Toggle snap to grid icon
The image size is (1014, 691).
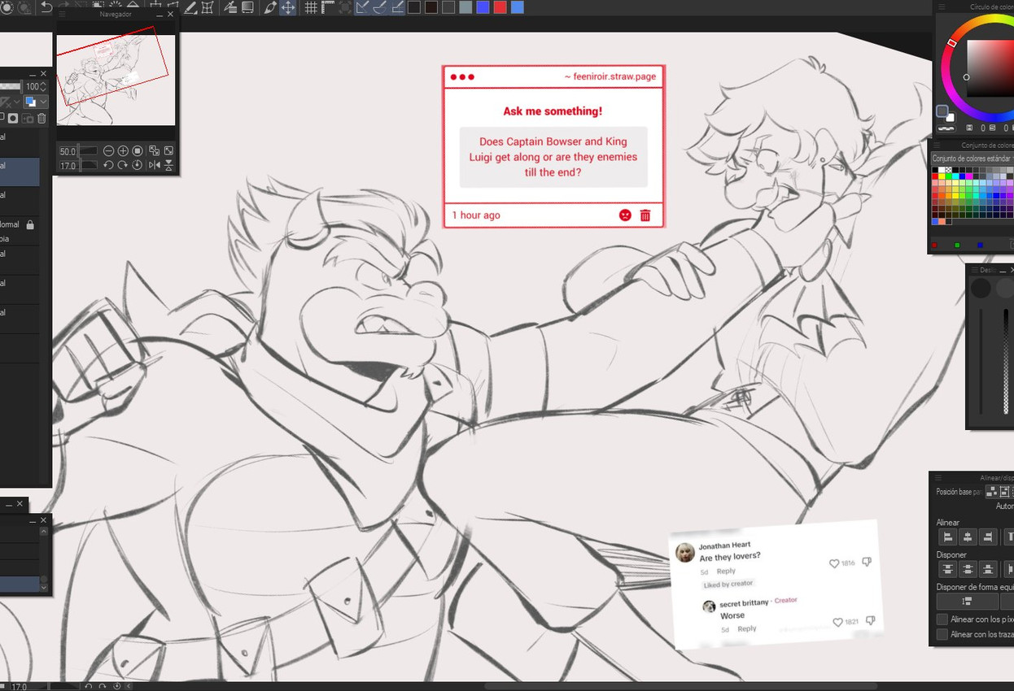[397, 7]
